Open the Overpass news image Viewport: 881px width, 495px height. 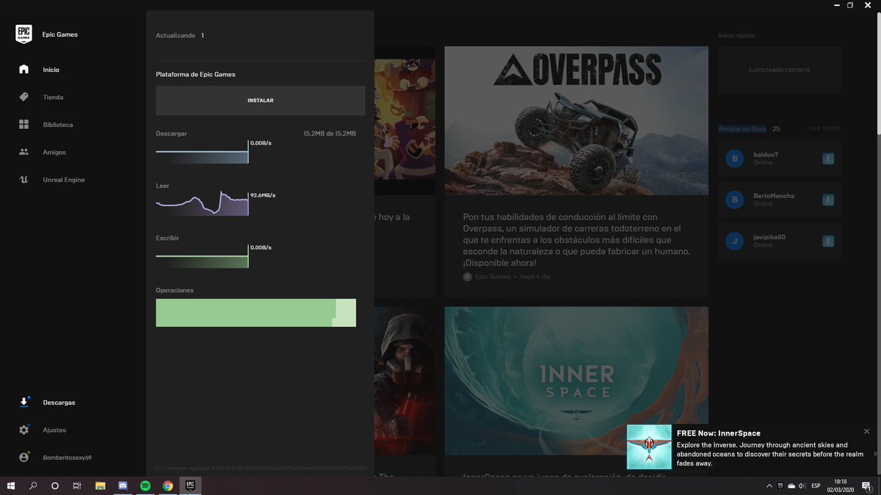point(576,121)
